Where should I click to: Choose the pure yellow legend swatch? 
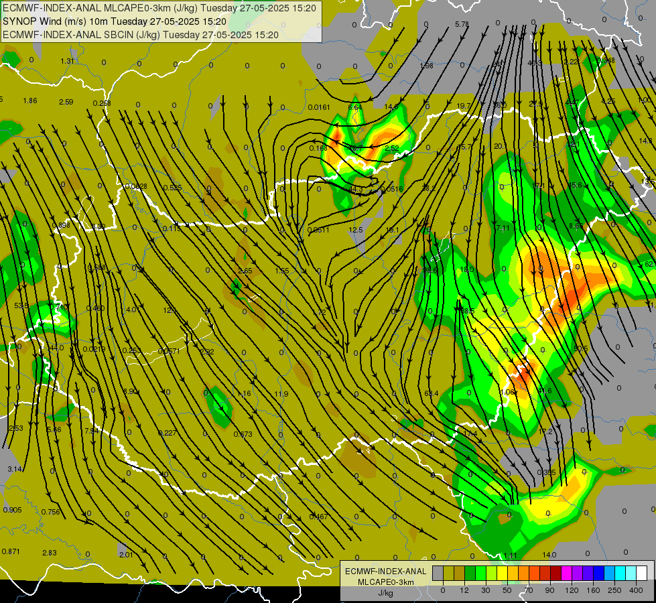point(502,573)
